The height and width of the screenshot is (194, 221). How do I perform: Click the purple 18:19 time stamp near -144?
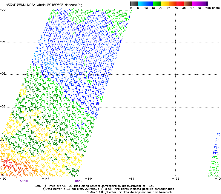click(78, 181)
